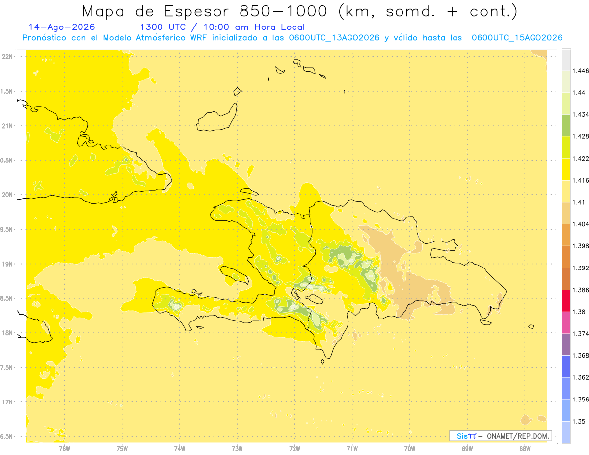Click the initialization time '0600UTC_13AGO2026'
The height and width of the screenshot is (455, 589).
(x=335, y=38)
